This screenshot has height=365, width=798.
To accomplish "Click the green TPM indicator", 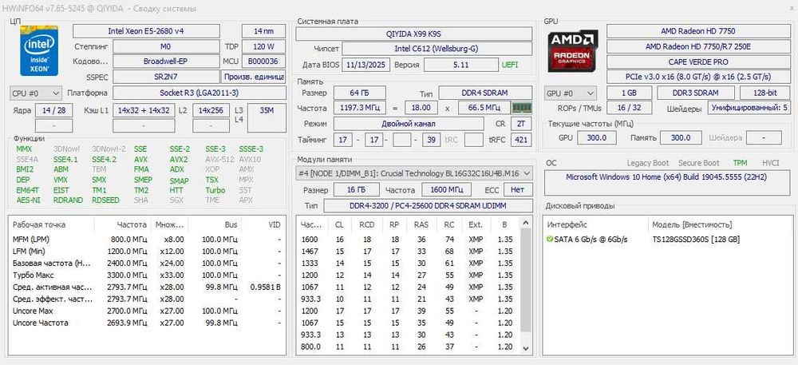I will [740, 163].
